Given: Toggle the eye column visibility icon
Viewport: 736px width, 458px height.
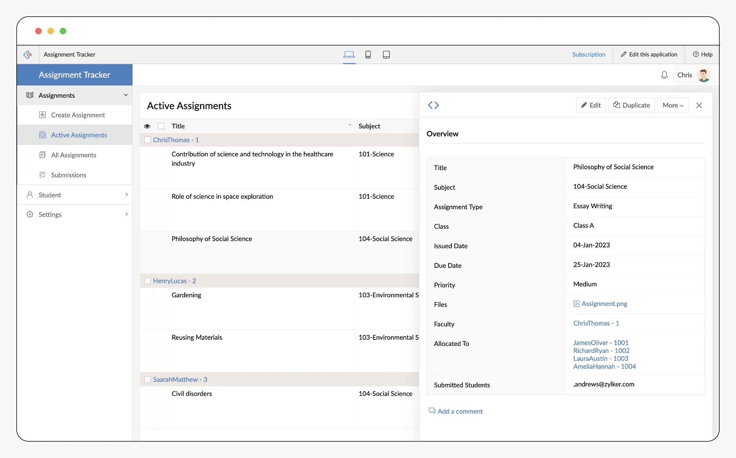Looking at the screenshot, I should tap(147, 126).
